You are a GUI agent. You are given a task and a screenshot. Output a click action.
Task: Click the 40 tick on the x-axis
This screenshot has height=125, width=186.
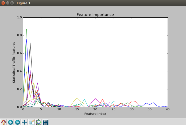168,109
